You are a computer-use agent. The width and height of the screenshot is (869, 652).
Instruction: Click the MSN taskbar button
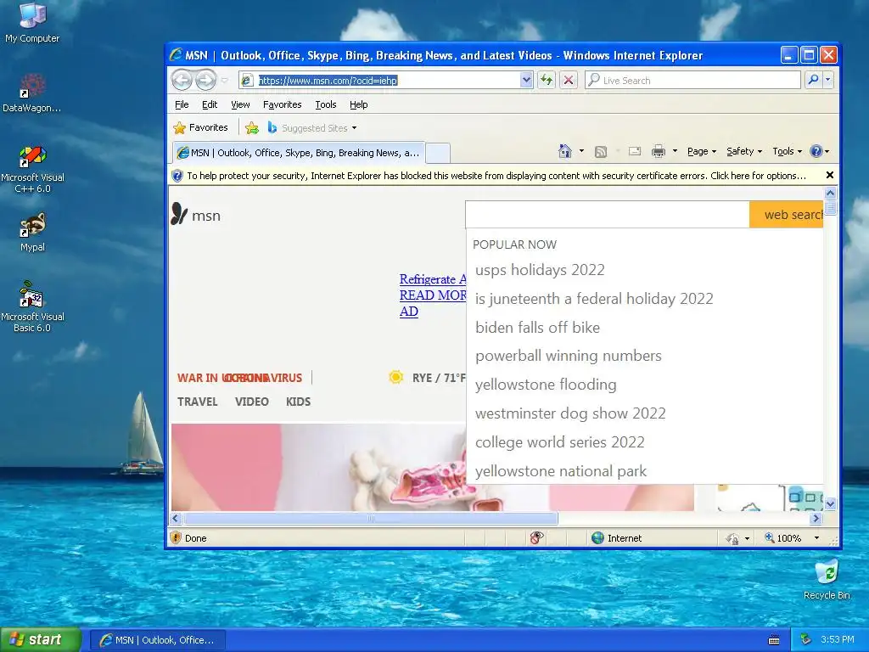(157, 640)
